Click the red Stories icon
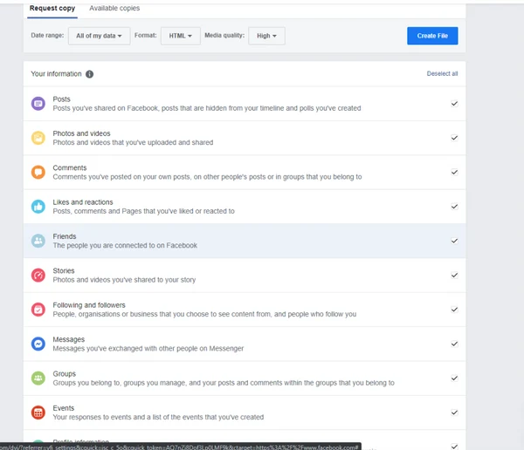Viewport: 524px width, 450px height. point(38,276)
